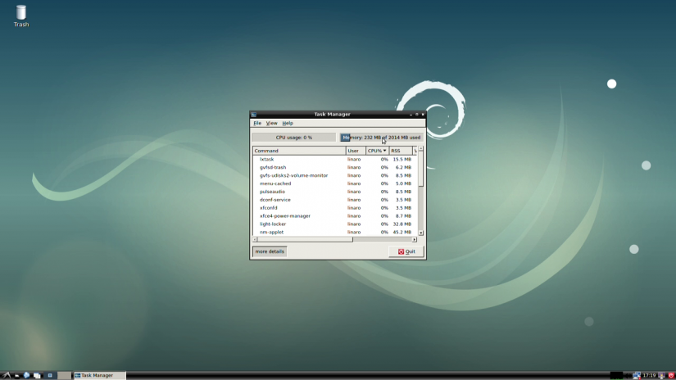Viewport: 676px width, 380px height.
Task: Click the file manager panel icon
Action: pyautogui.click(x=16, y=375)
